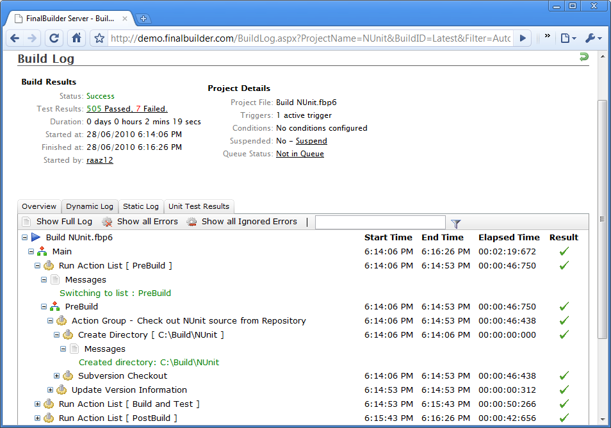The height and width of the screenshot is (428, 611).
Task: Click the Suspend link
Action: (311, 141)
